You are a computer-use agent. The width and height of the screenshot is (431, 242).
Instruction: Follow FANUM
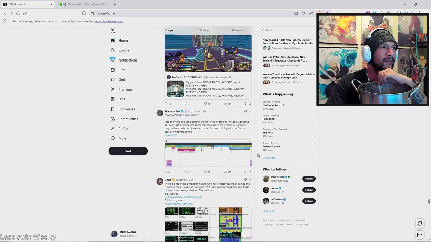pyautogui.click(x=309, y=190)
